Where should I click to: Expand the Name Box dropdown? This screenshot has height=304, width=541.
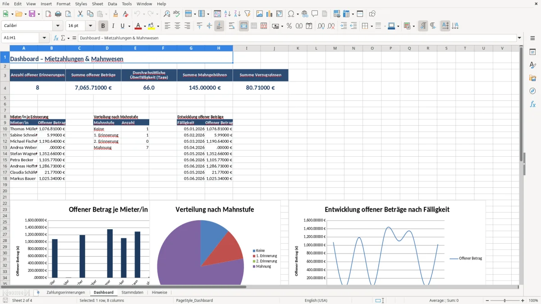(x=44, y=38)
